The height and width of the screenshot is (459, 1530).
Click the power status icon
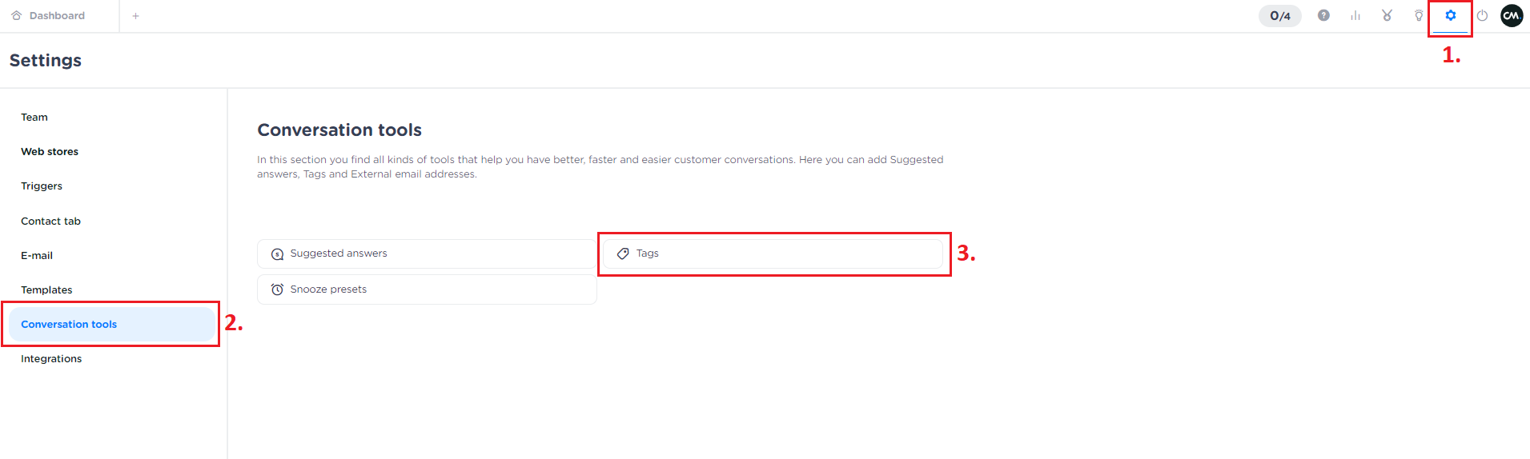1482,16
